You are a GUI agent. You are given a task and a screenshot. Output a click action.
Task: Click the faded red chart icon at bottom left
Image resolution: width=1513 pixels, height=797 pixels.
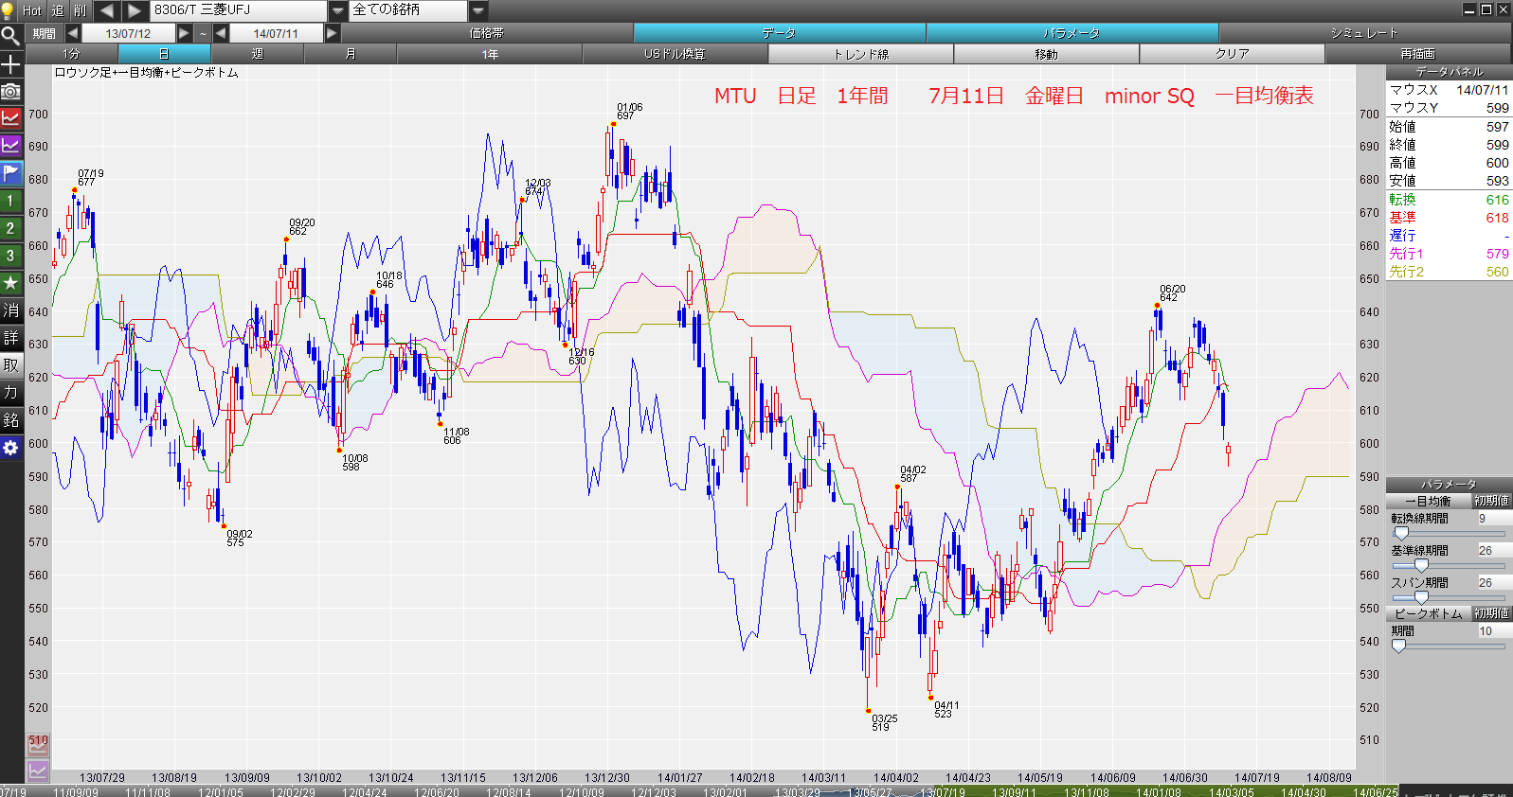pos(38,745)
